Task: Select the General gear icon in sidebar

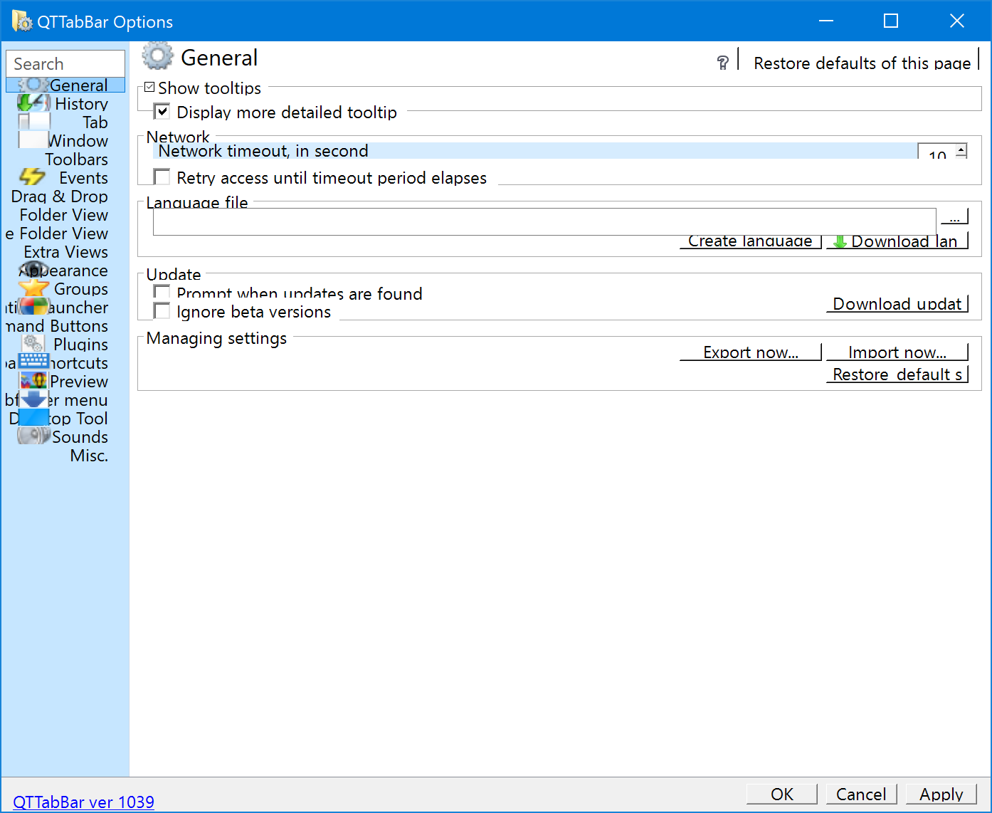Action: 33,85
